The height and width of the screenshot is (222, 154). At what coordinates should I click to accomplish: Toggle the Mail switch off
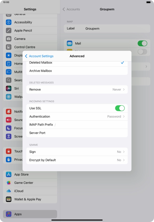coord(142,44)
